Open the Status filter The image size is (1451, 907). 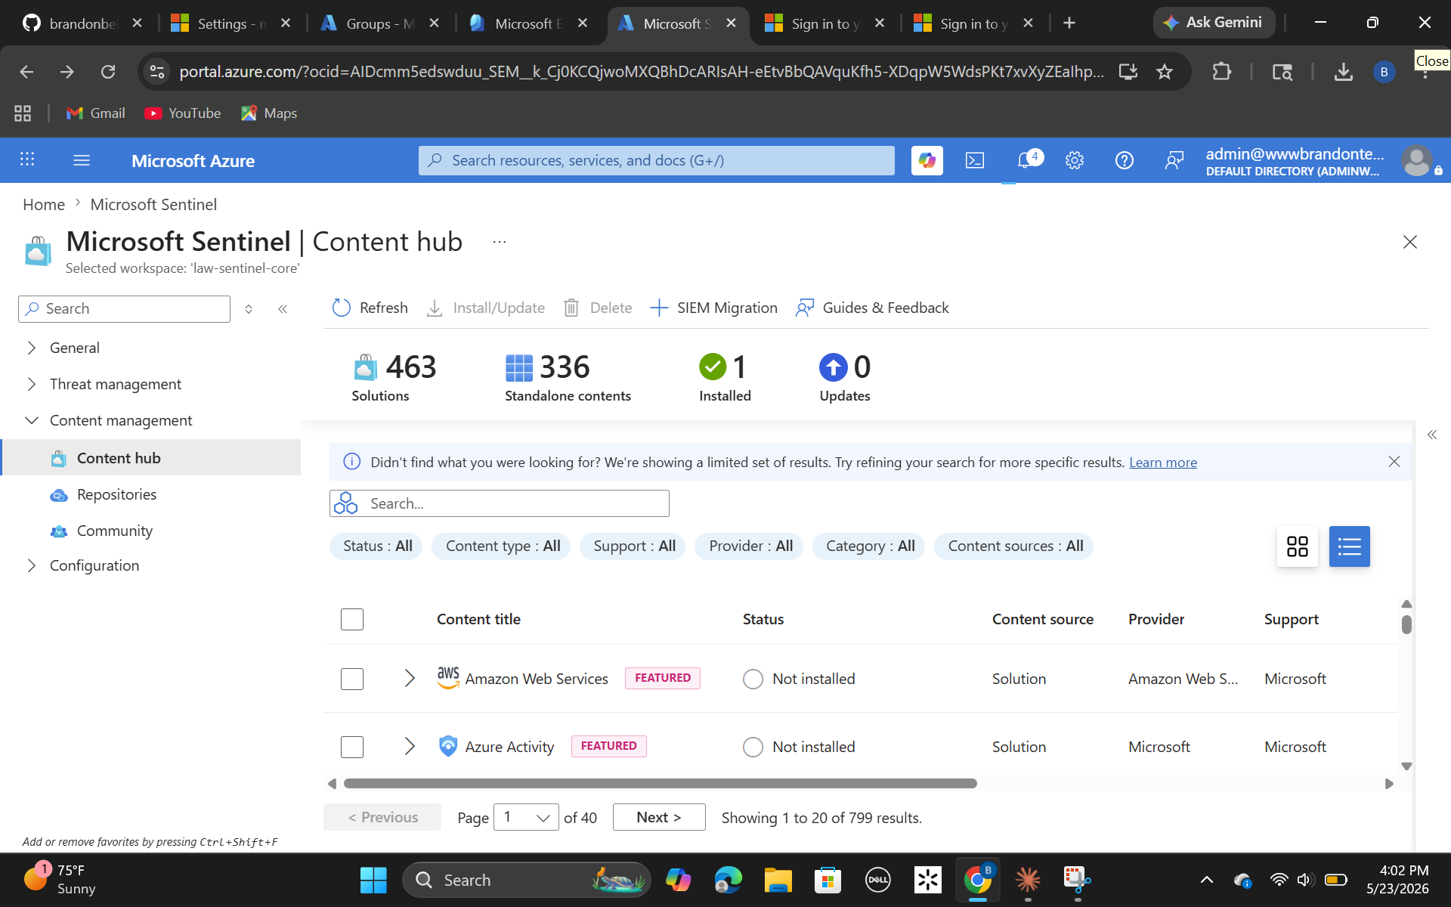click(376, 546)
